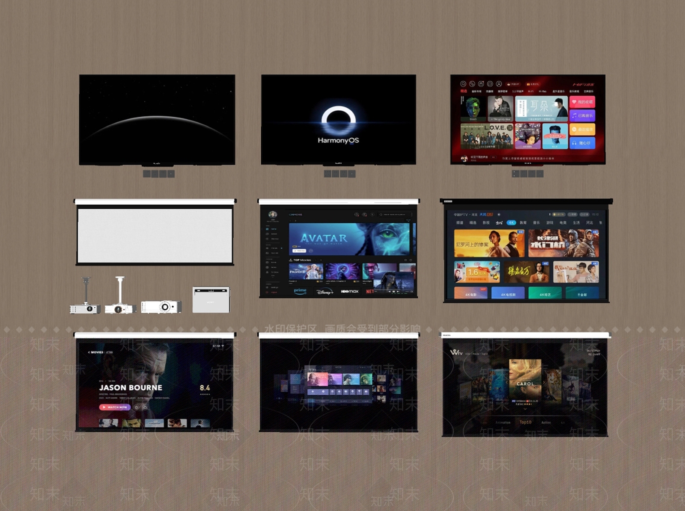Pause the mini player in the CINMOVIE screen
This screenshot has width=685, height=511.
tap(393, 292)
